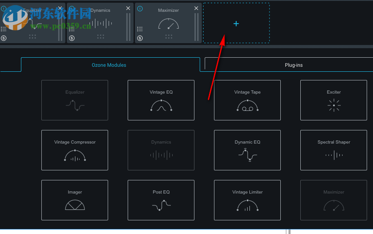Click the Dynamics module level meter
373x234 pixels.
[128, 27]
